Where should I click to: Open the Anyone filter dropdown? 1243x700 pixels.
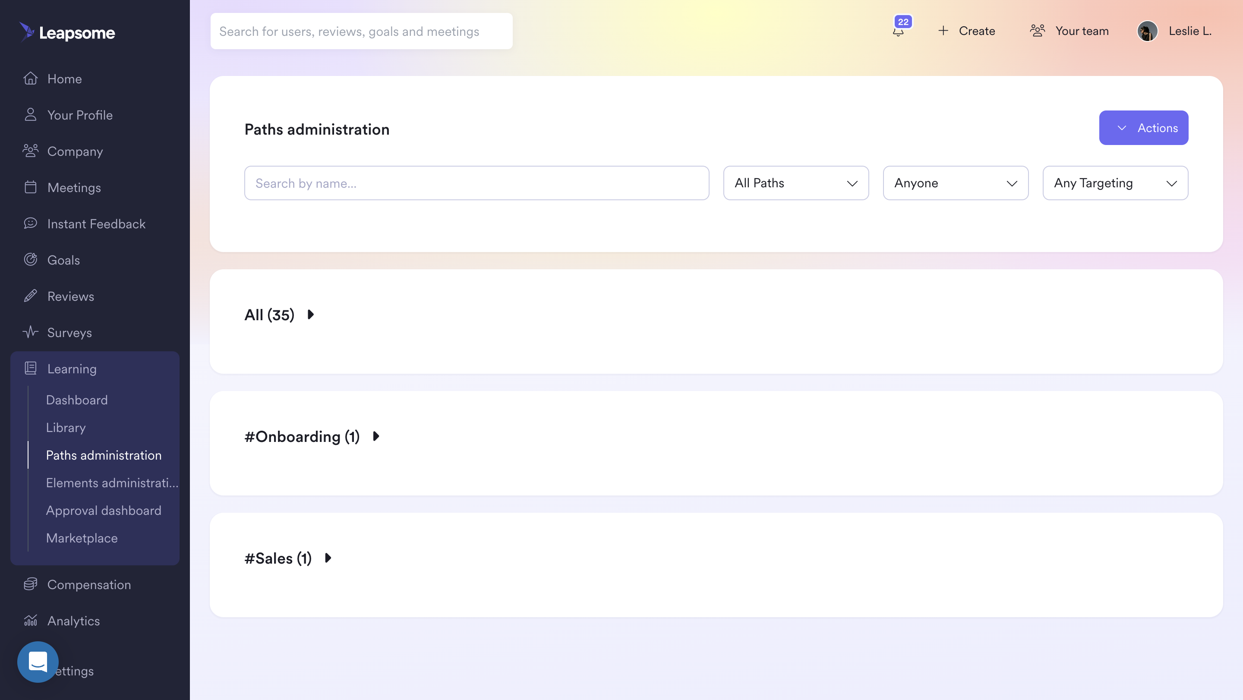(956, 183)
